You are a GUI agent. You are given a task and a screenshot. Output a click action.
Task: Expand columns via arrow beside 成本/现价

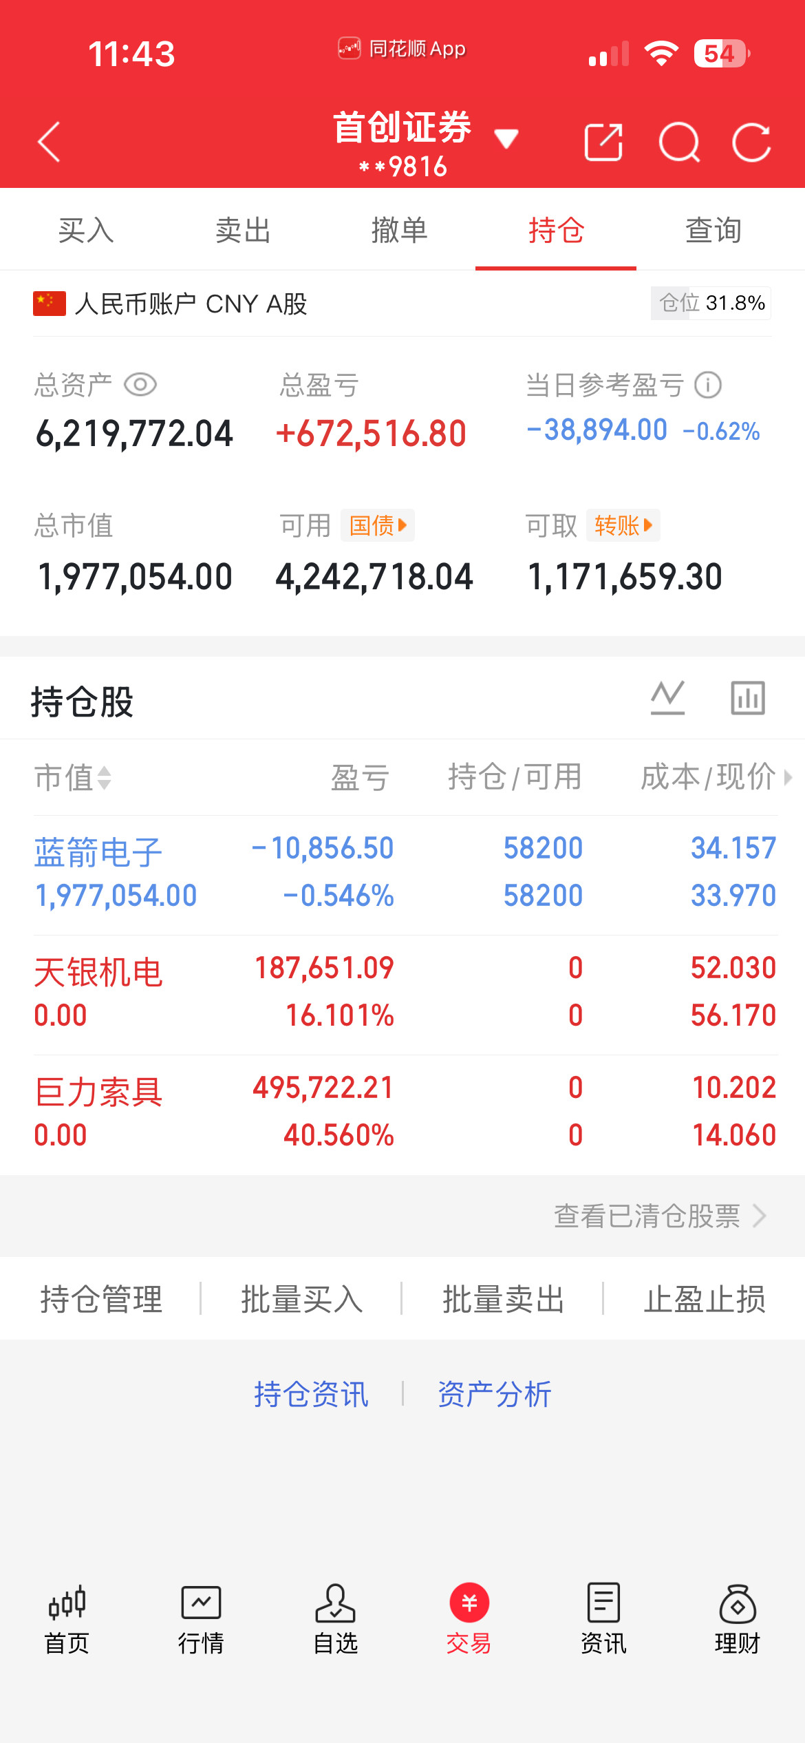click(x=788, y=778)
